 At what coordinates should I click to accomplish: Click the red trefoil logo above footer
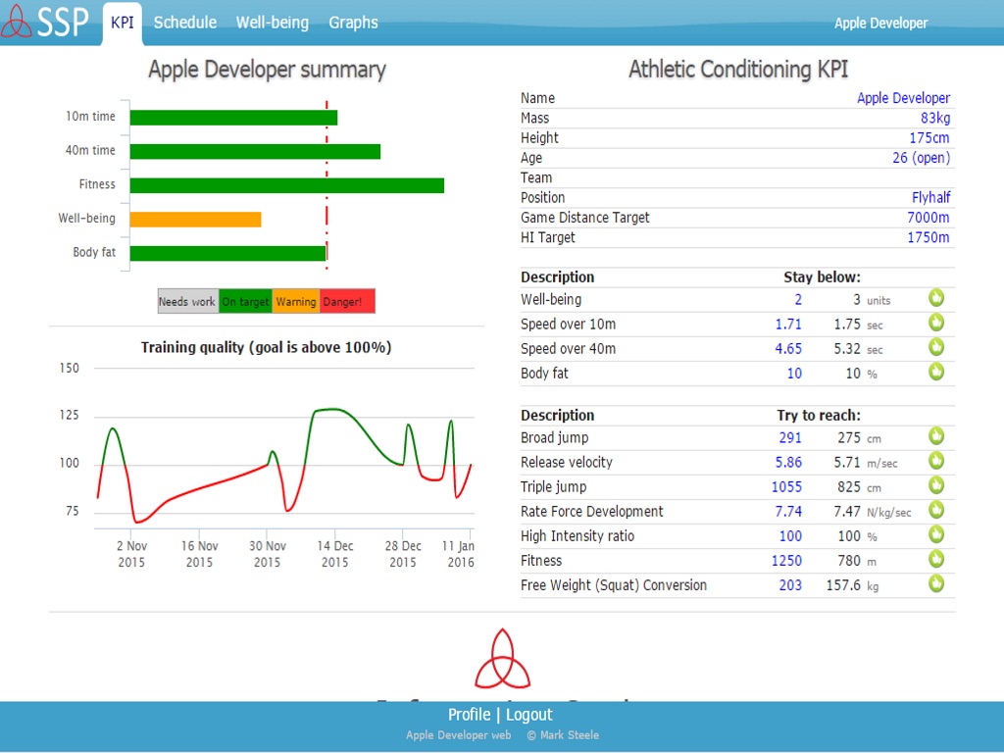pyautogui.click(x=502, y=659)
